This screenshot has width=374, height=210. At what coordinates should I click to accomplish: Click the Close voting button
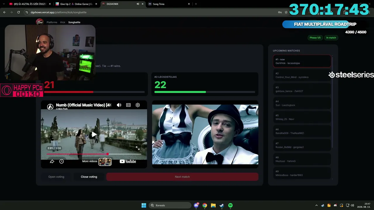(89, 177)
